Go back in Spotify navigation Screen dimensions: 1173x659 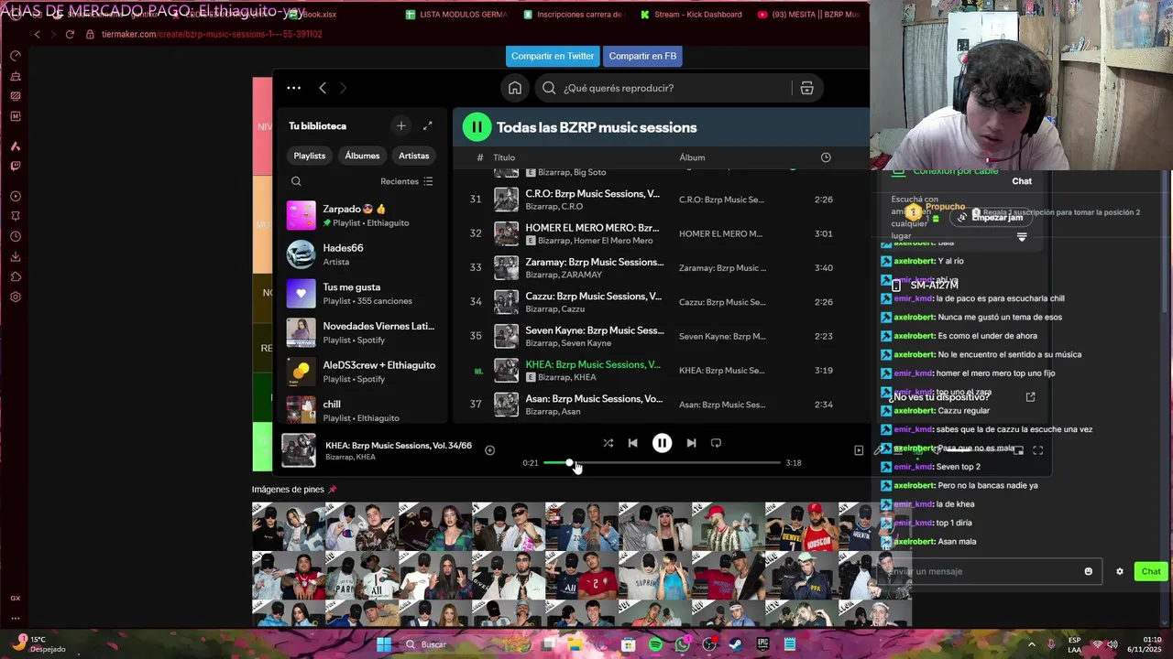323,88
